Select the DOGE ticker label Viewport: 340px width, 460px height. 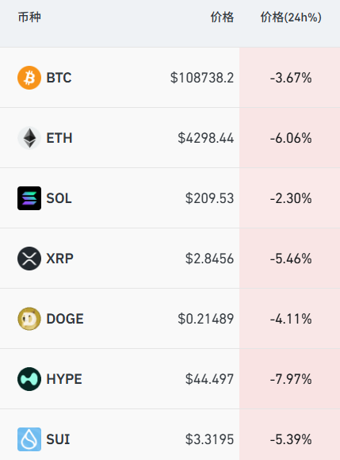click(65, 319)
